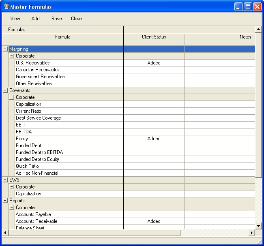The width and height of the screenshot is (264, 246).
Task: Maximize the Master Formulas window
Action: (x=248, y=7)
